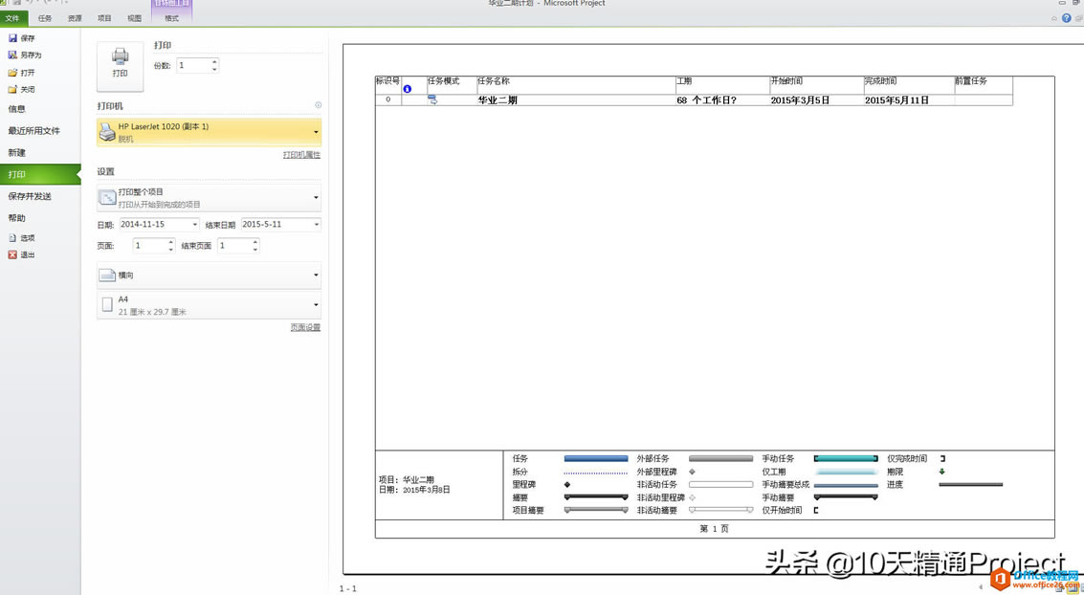Switch to the 格式 ribbon tab
1084x595 pixels.
pyautogui.click(x=172, y=16)
